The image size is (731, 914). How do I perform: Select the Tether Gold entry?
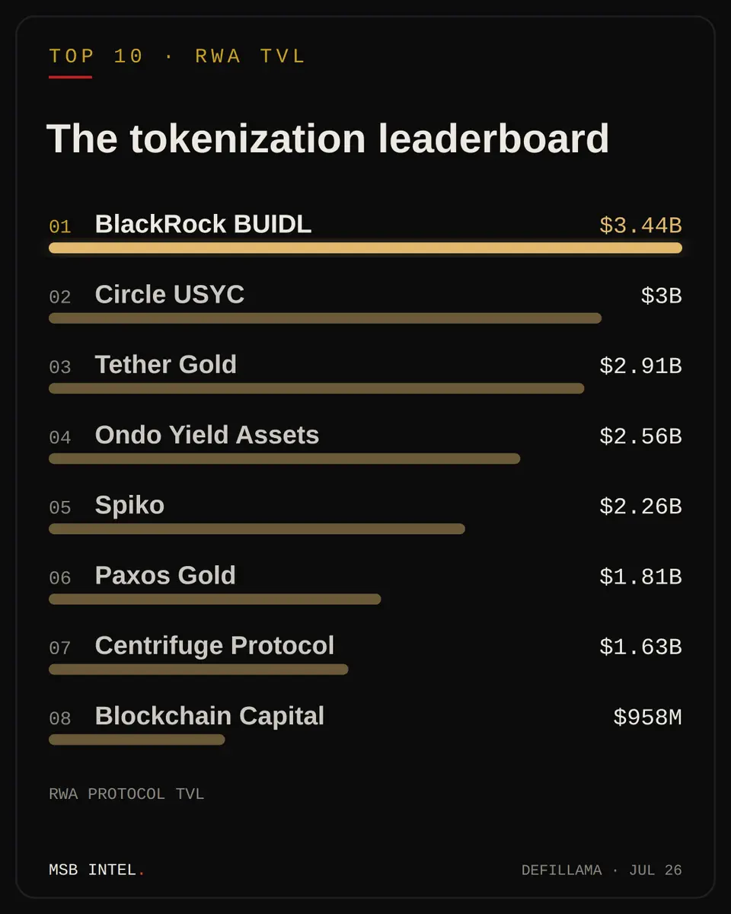coord(166,365)
